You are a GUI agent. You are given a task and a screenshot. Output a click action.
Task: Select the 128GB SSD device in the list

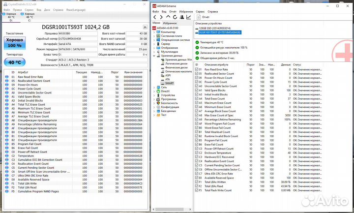coord(216,29)
